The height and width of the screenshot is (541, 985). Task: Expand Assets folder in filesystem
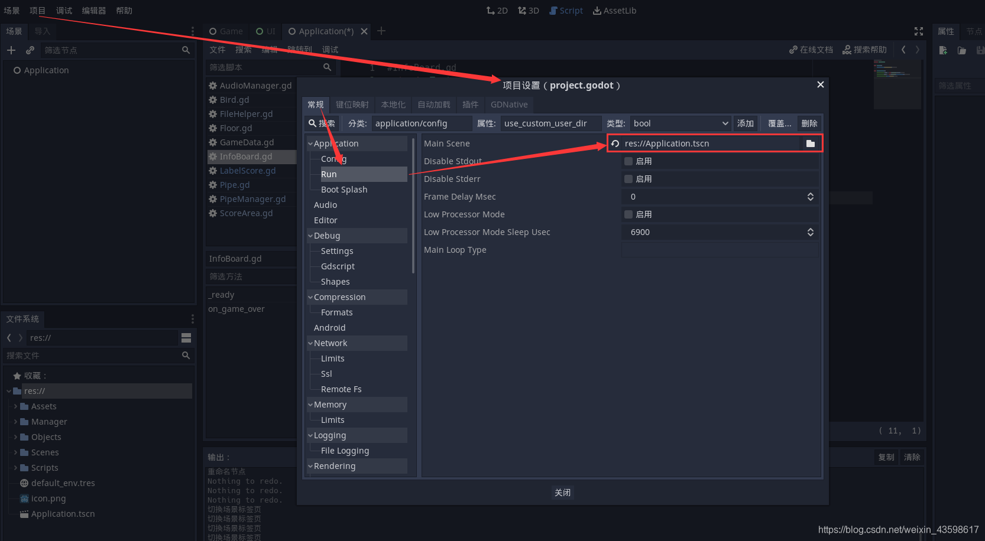point(15,406)
